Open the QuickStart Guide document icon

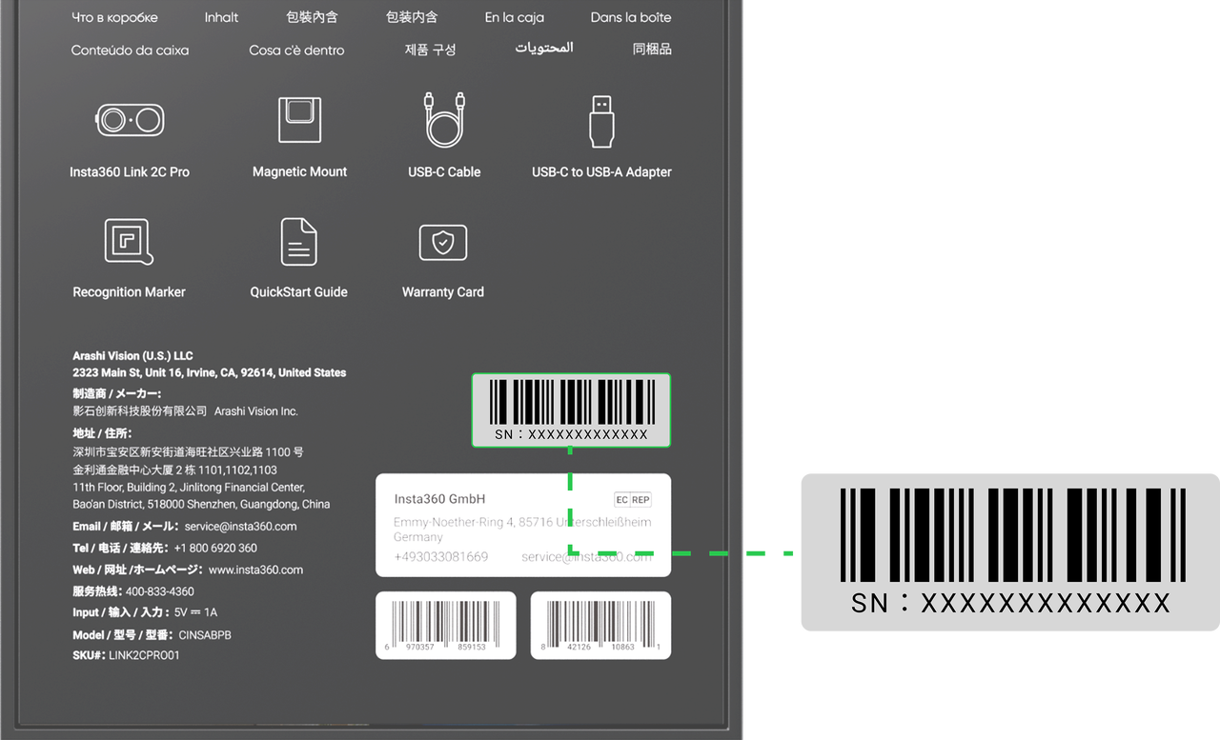tap(298, 242)
